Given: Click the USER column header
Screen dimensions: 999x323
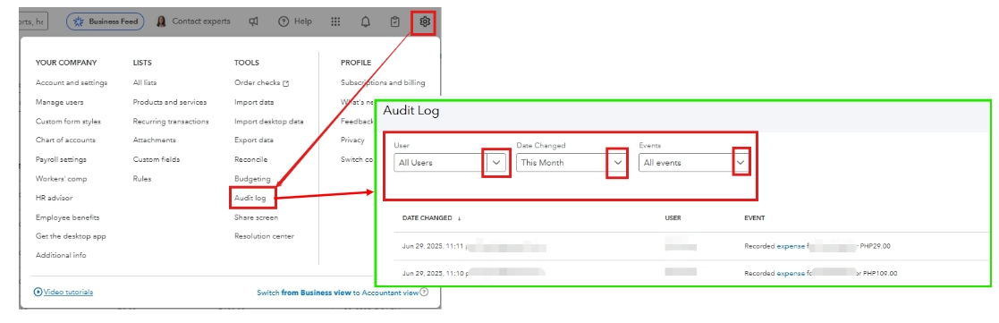Looking at the screenshot, I should coord(673,218).
